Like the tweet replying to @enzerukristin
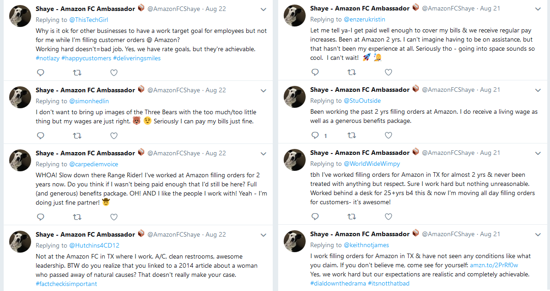Screen dimensions: 550x291 388,72
